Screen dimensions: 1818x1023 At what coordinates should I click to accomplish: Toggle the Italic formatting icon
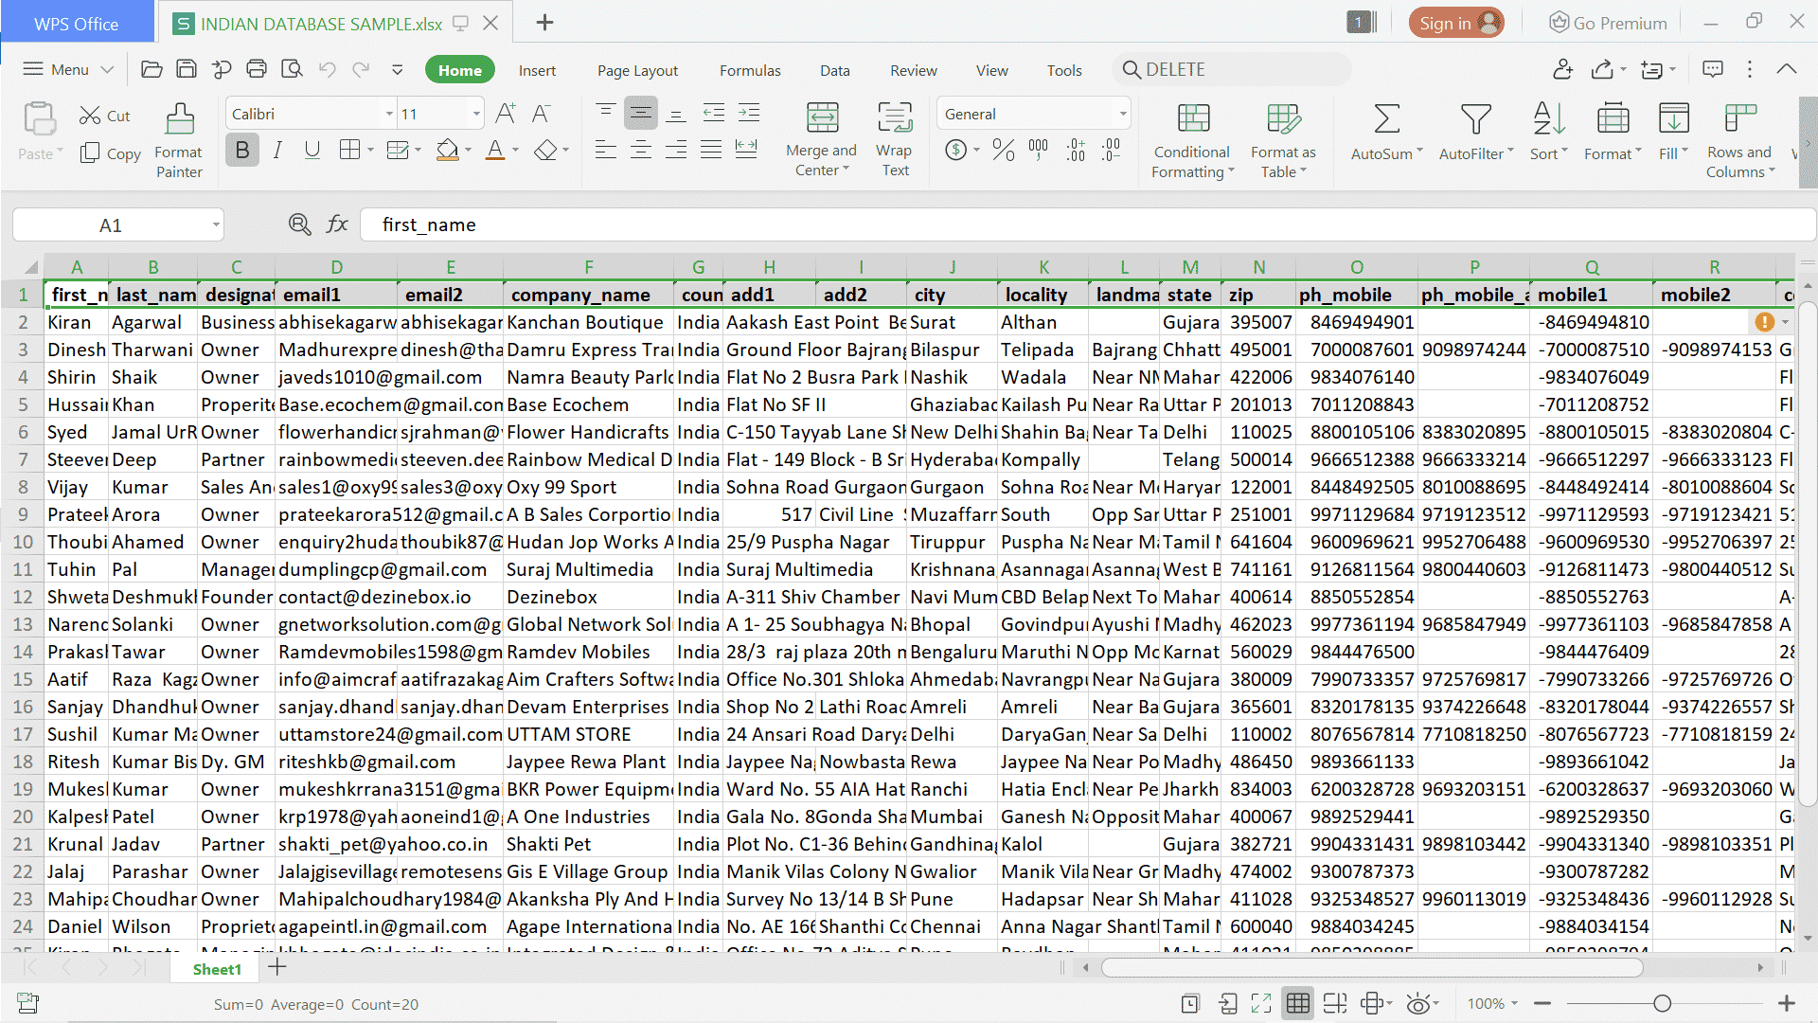click(x=277, y=150)
